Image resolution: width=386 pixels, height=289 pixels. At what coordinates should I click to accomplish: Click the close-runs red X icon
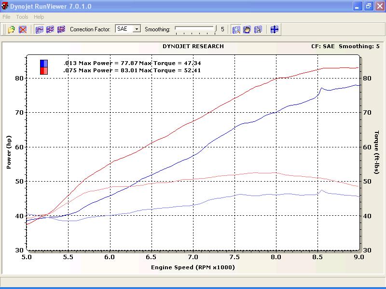[x=23, y=29]
